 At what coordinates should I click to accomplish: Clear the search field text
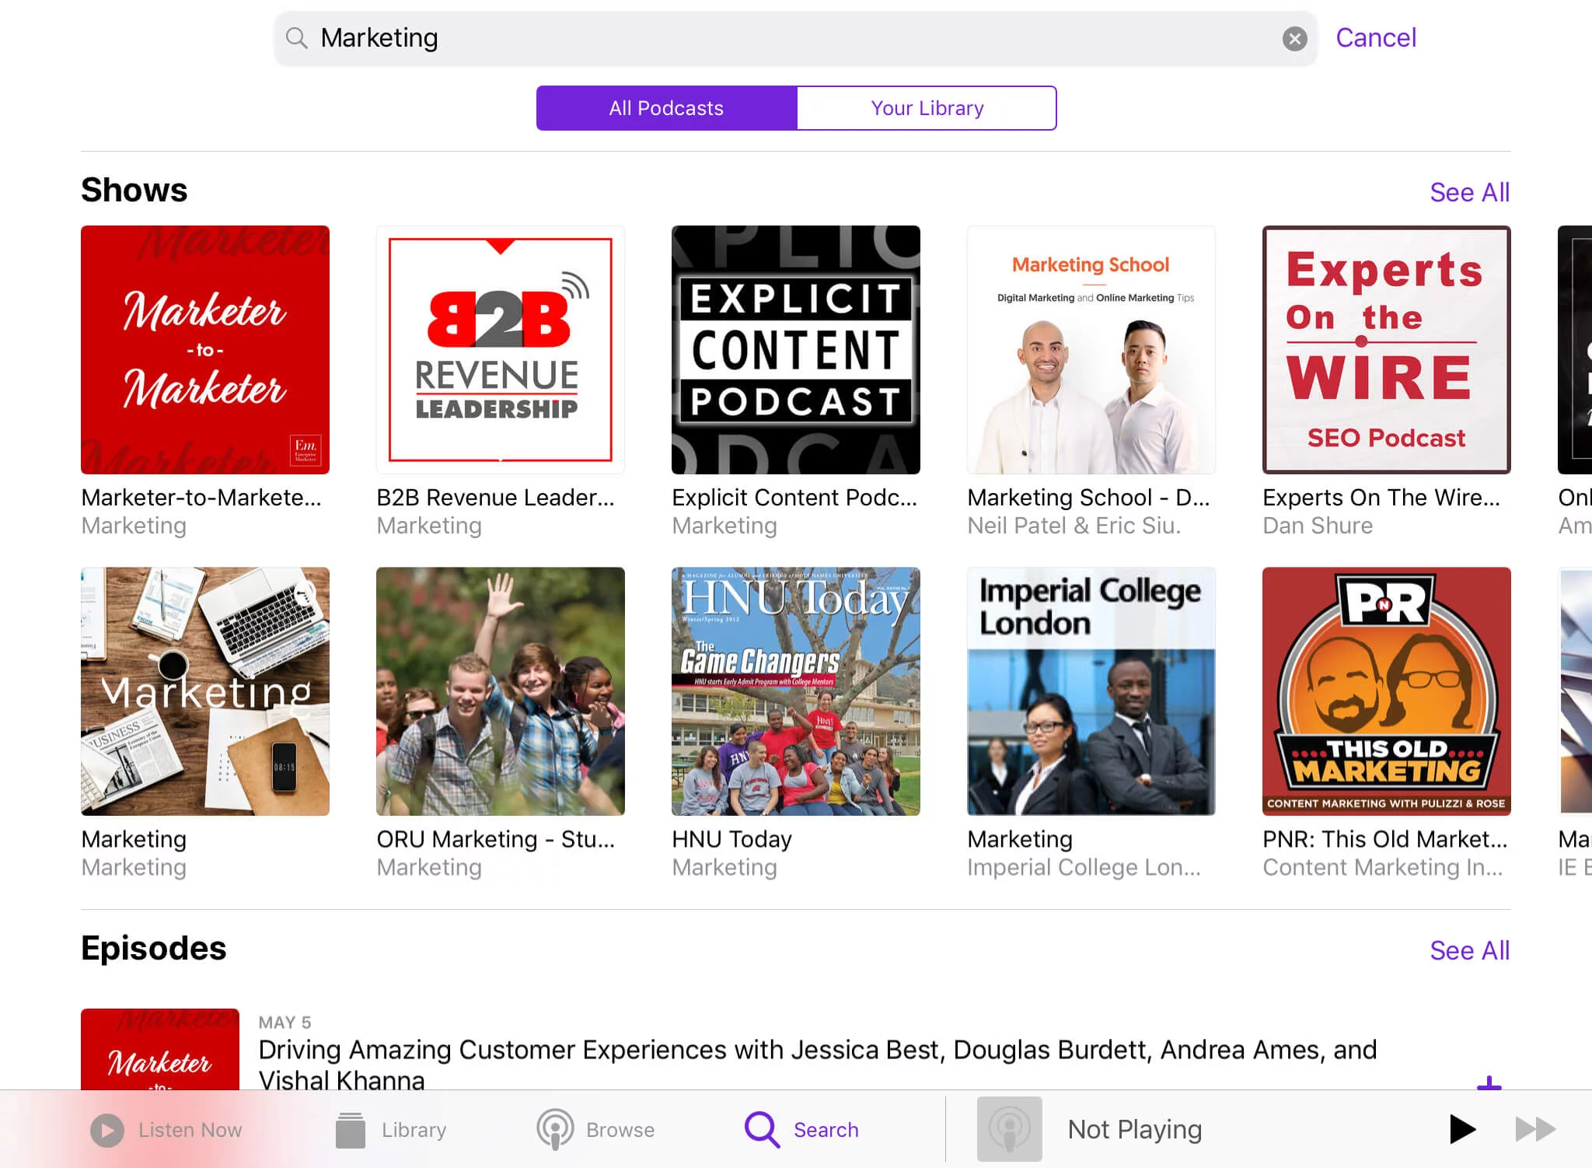coord(1294,39)
